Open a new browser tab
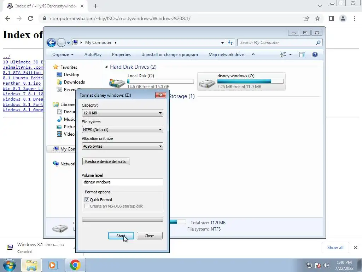362x272 pixels. (95, 6)
